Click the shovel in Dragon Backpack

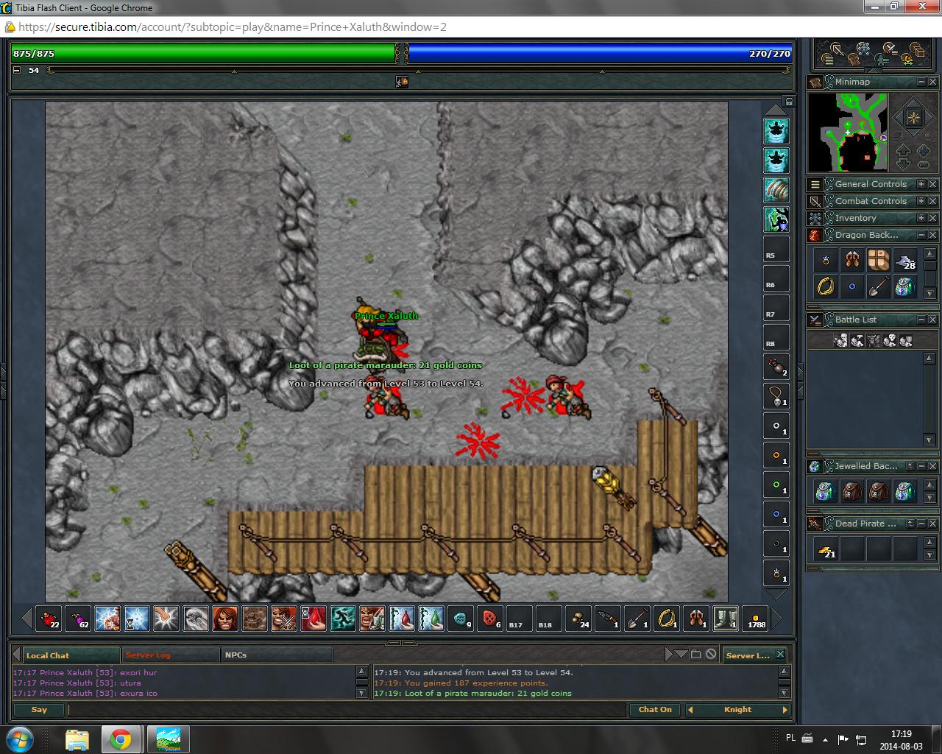click(878, 286)
